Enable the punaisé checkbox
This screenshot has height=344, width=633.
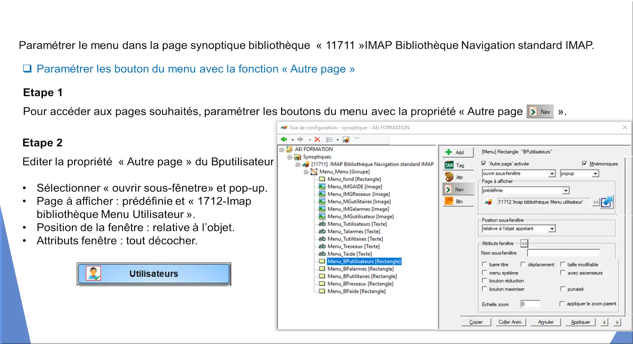point(563,289)
